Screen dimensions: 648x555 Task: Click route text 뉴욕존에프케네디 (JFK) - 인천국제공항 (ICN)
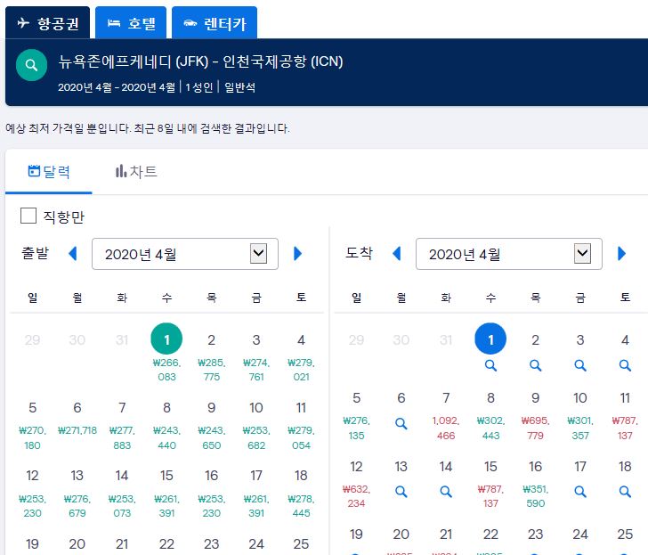(x=200, y=61)
